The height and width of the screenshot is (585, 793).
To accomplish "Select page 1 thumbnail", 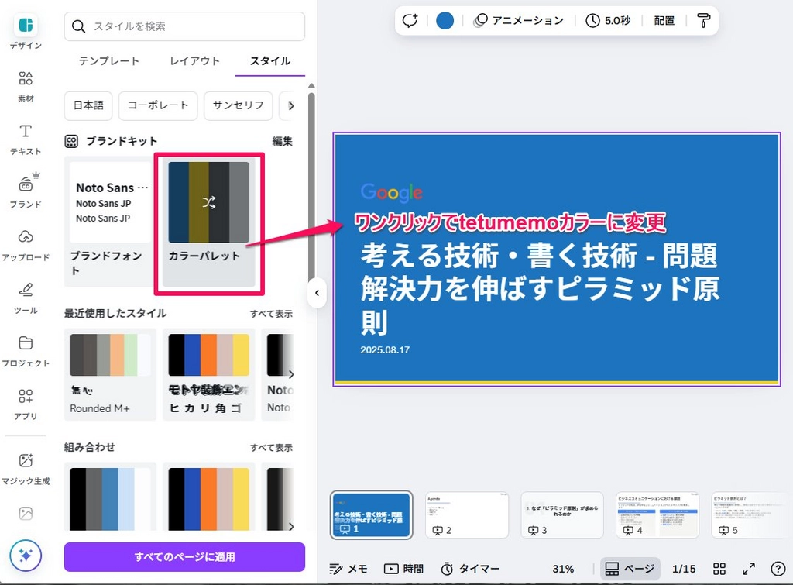I will point(371,514).
